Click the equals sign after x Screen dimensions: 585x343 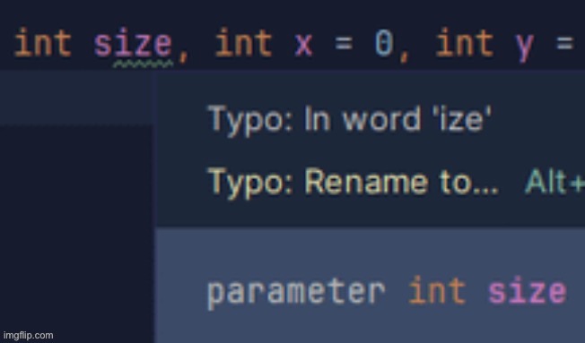point(344,44)
